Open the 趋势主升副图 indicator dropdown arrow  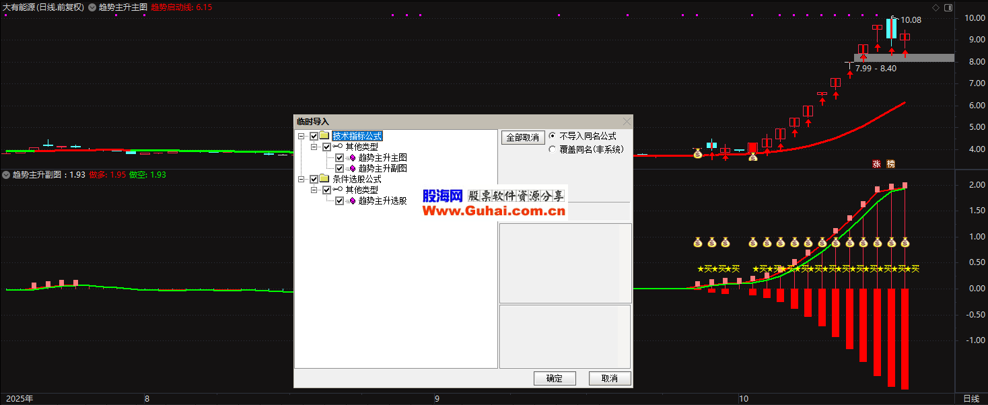pyautogui.click(x=6, y=175)
